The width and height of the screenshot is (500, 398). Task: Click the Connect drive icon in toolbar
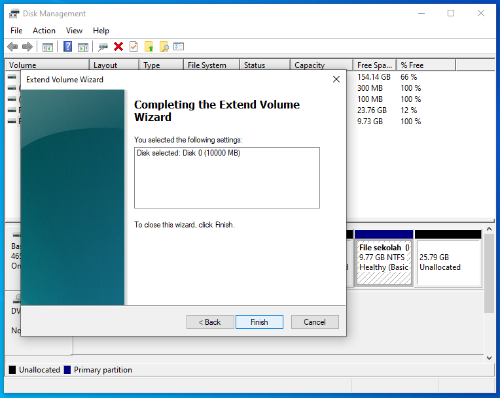coord(103,46)
